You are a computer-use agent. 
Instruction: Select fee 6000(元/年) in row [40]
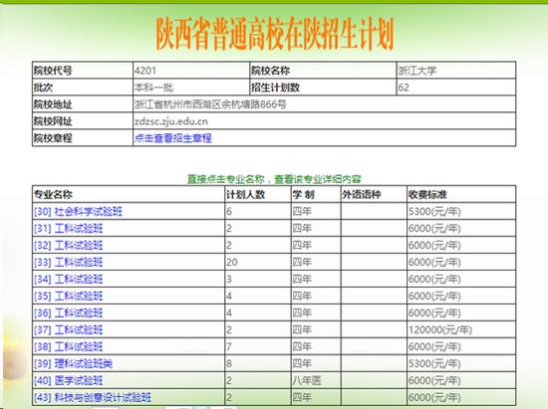[x=434, y=380]
